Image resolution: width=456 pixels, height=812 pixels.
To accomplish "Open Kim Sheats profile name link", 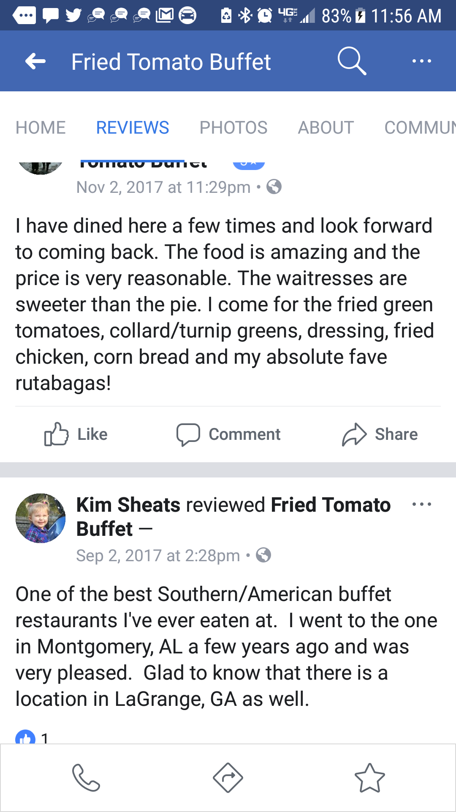I will point(128,505).
